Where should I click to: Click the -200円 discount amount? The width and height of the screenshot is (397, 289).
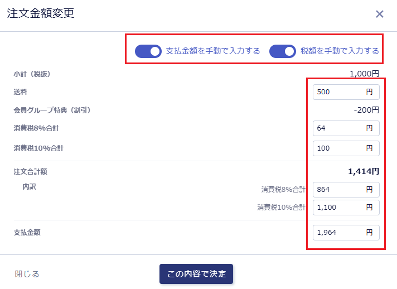[366, 110]
